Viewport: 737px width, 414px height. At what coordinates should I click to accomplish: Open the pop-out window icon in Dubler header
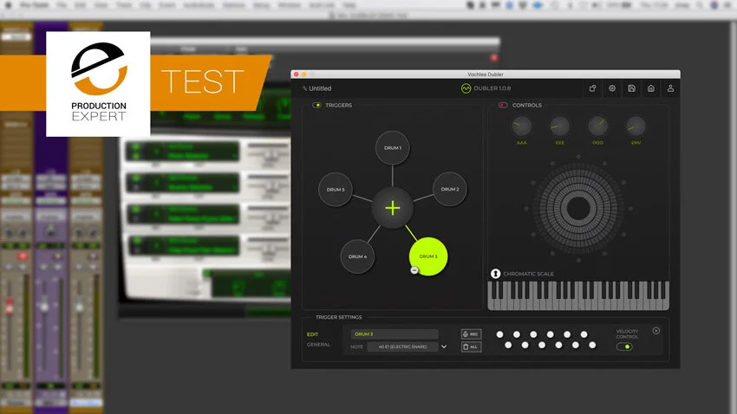tap(592, 88)
